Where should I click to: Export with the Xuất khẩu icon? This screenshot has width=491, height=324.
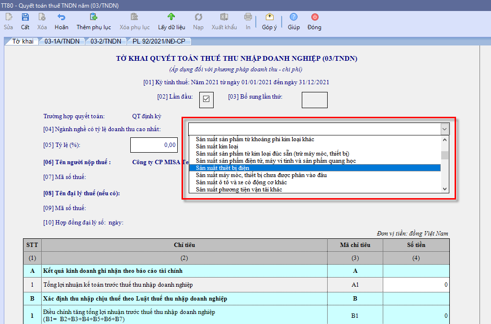[224, 17]
